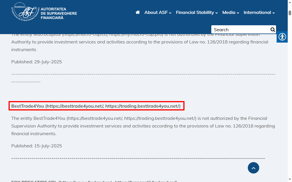292x182 pixels.
Task: Expand the About ASF dropdown chevron
Action: tap(170, 13)
